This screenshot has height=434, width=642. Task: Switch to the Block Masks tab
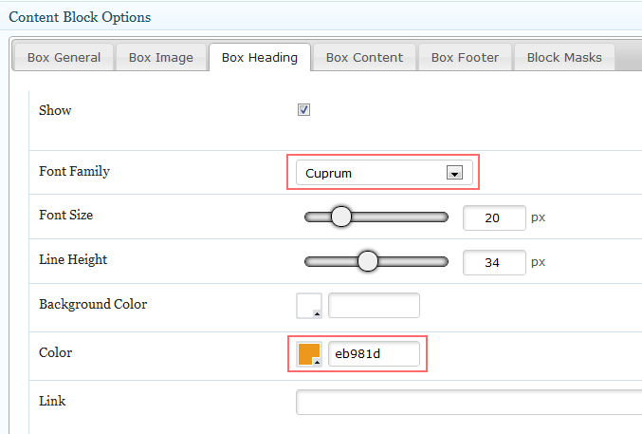coord(564,57)
